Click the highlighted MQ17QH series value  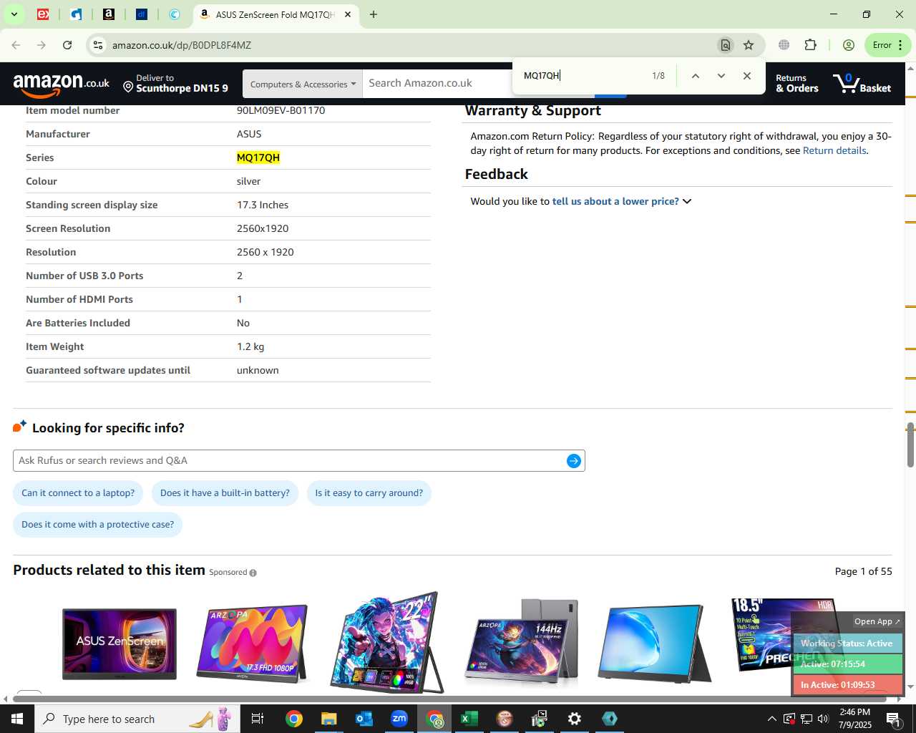(x=258, y=158)
